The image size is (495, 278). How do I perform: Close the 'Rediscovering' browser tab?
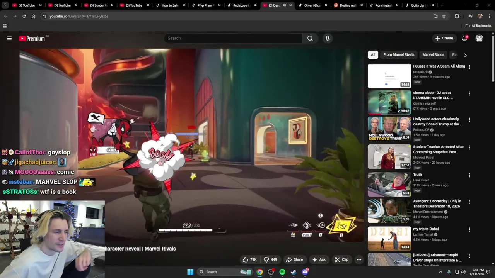tap(255, 5)
